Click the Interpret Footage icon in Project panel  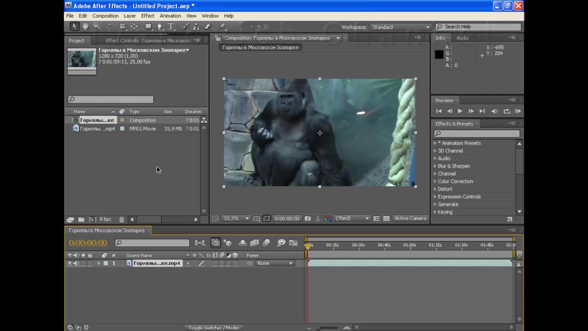coord(70,219)
